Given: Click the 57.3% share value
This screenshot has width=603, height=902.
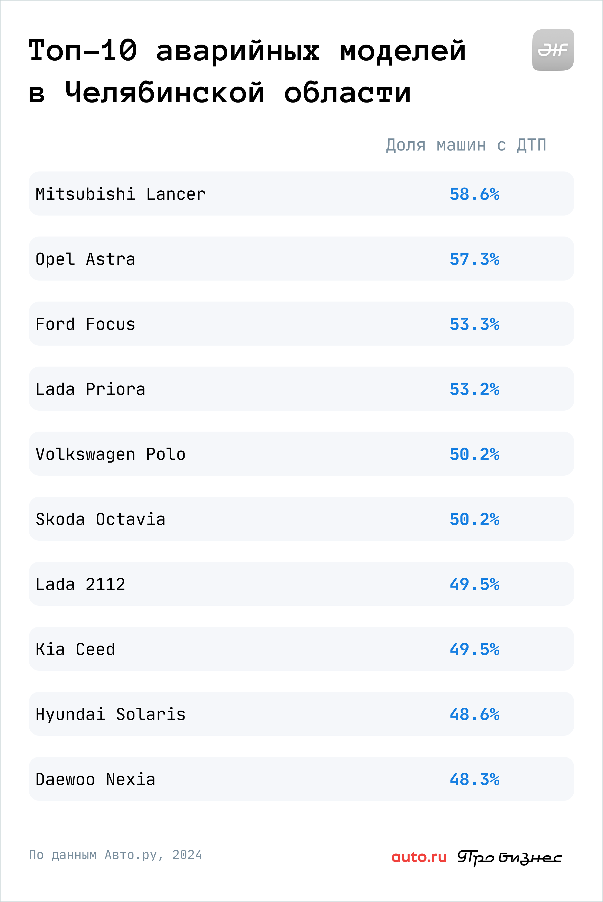Looking at the screenshot, I should click(475, 259).
